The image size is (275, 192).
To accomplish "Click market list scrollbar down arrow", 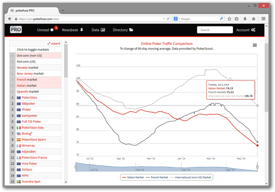I will (66, 182).
